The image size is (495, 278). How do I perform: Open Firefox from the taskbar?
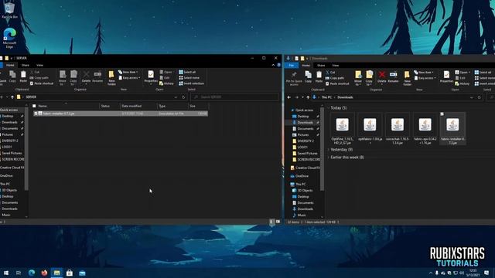point(44,273)
